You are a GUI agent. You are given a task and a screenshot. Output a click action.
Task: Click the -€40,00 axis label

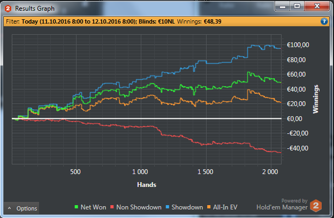pyautogui.click(x=298, y=148)
